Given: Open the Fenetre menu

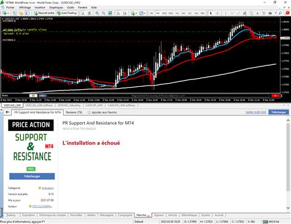Looking at the screenshot, I should (x=82, y=7).
